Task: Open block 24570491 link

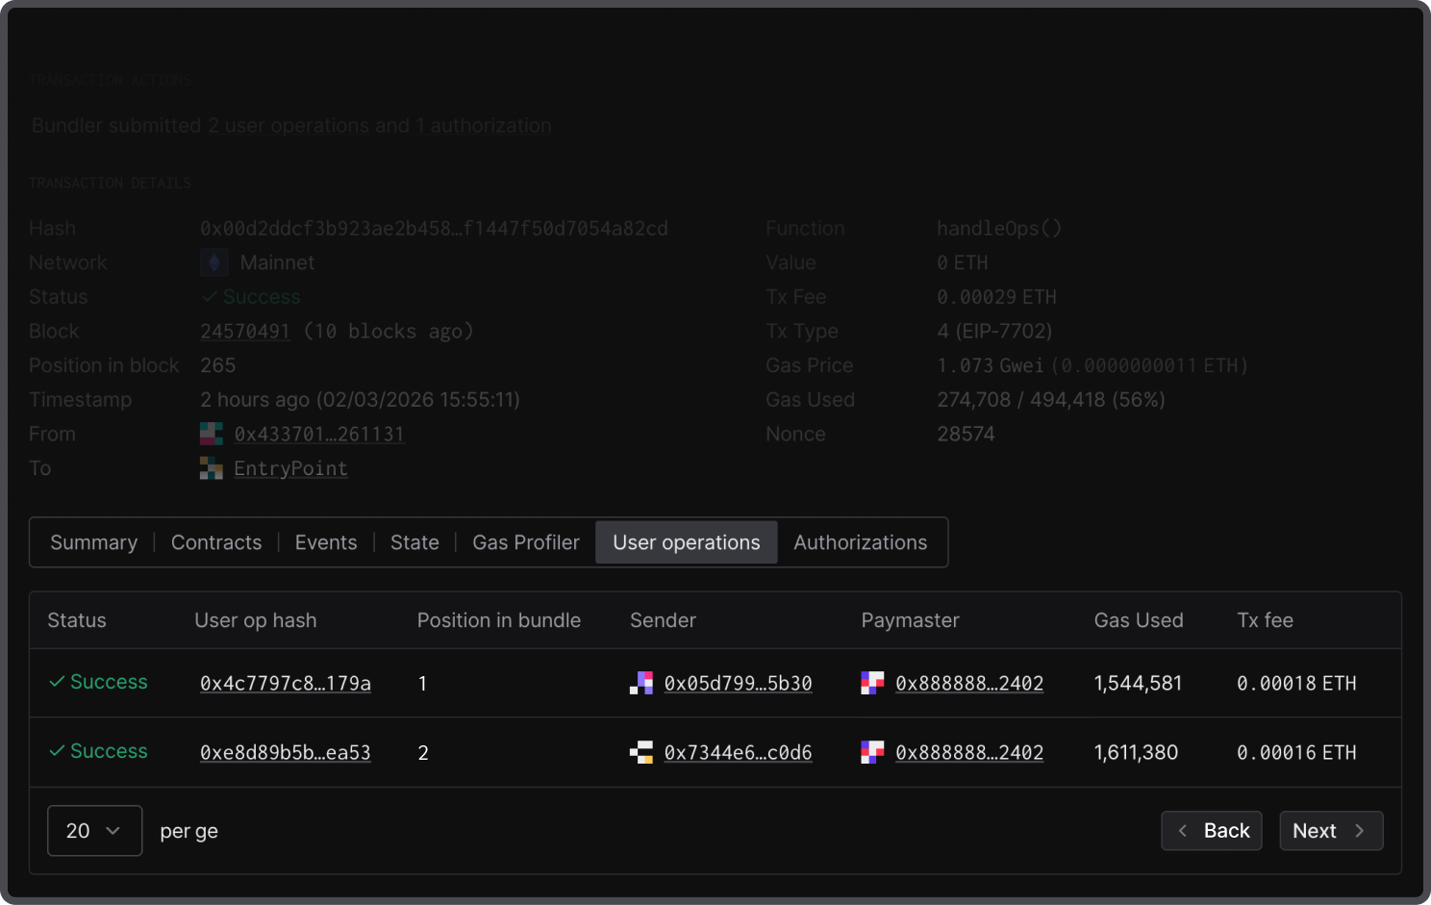Action: (245, 331)
